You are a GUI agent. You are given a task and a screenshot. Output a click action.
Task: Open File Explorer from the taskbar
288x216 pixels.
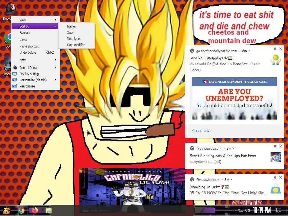(48, 210)
